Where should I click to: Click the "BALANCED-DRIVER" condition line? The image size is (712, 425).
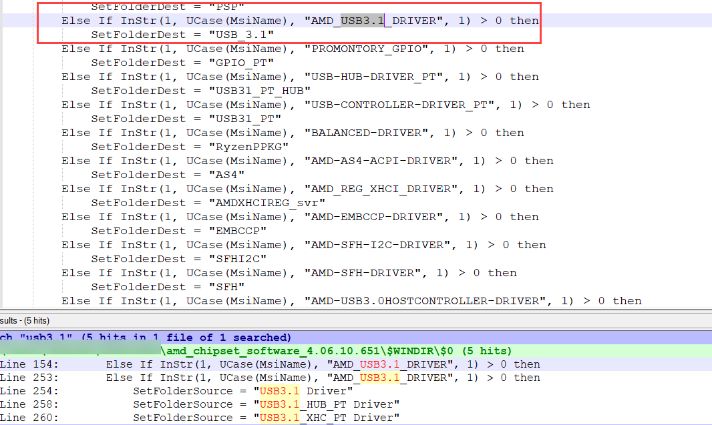[x=293, y=133]
